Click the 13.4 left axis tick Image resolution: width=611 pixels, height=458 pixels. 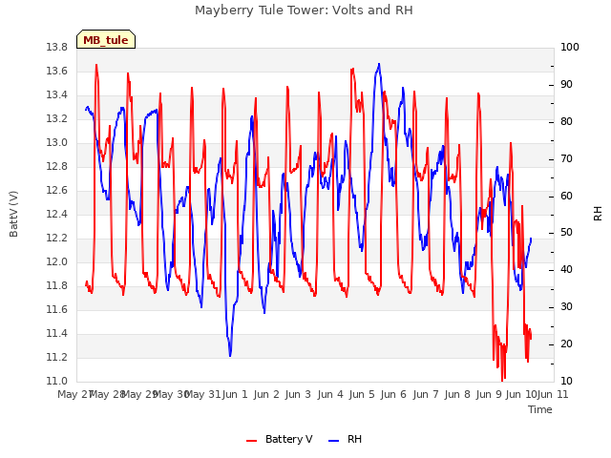pyautogui.click(x=57, y=95)
